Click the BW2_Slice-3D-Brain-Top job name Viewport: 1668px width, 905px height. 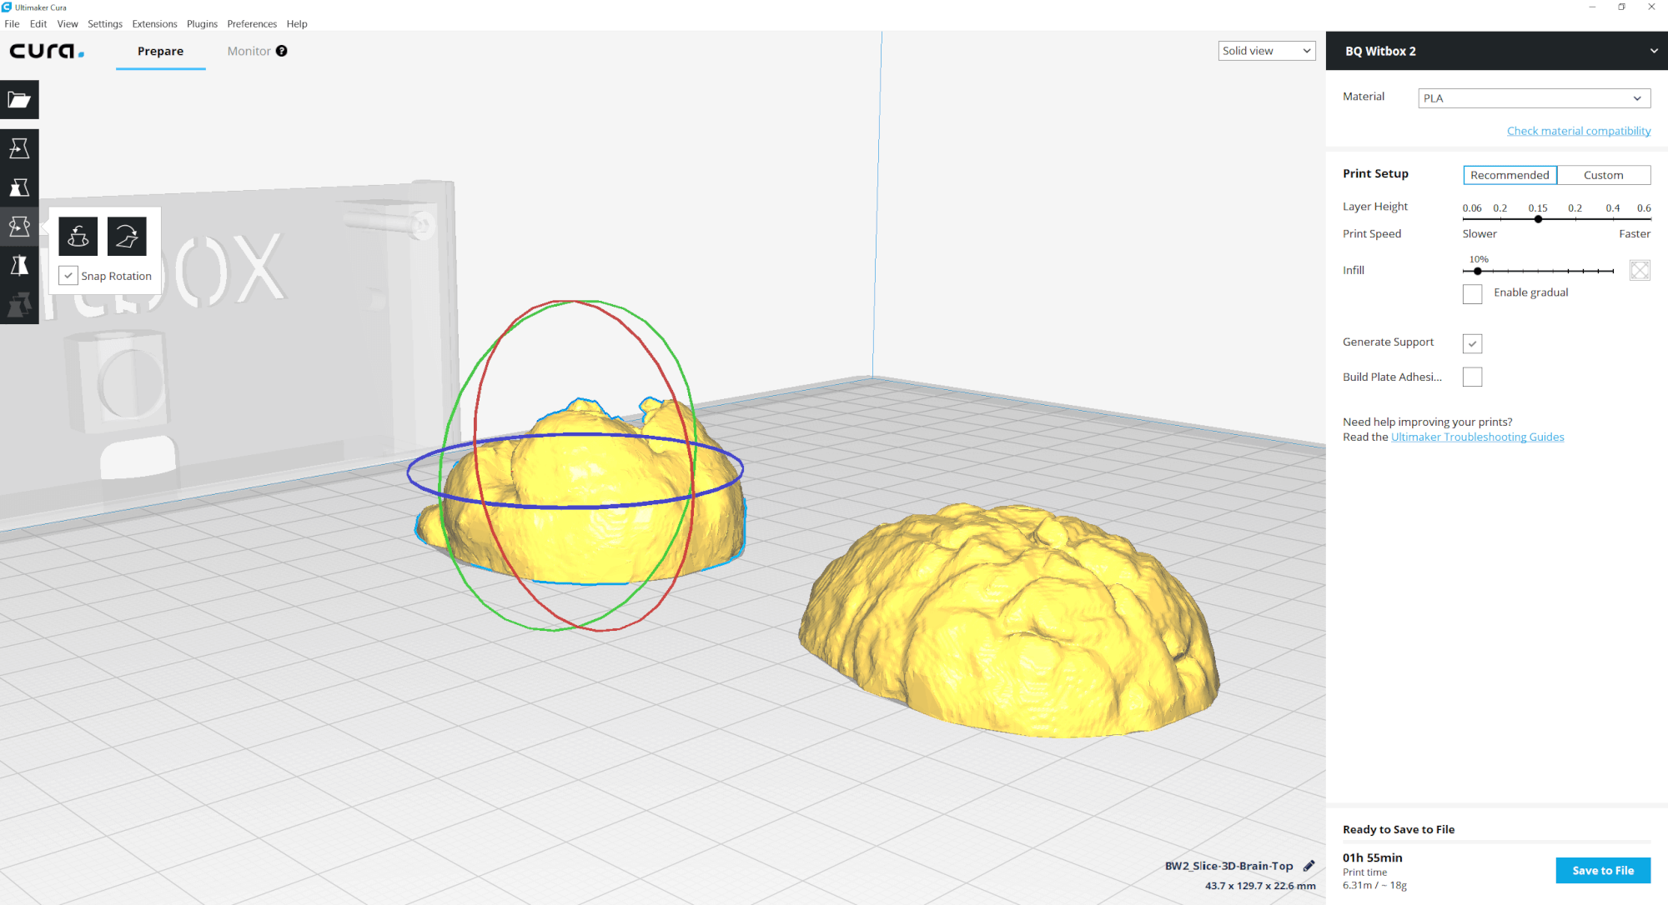1228,866
